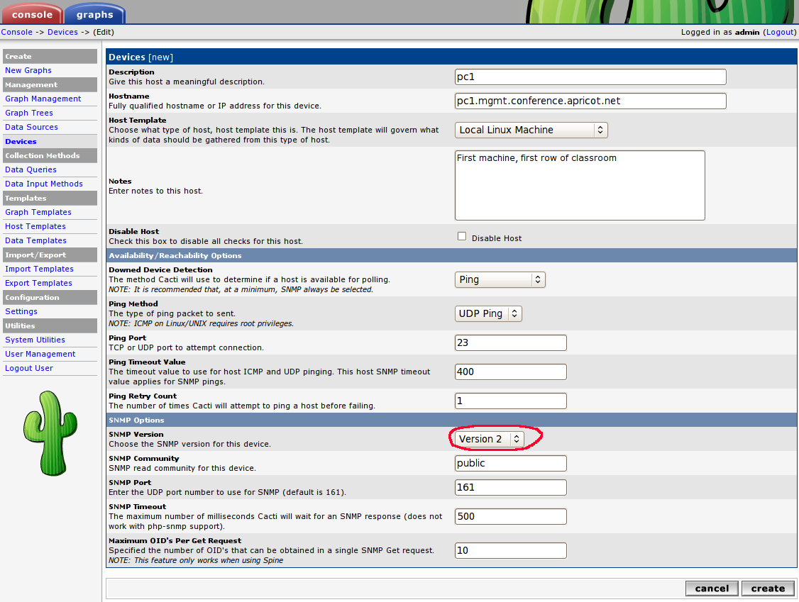The width and height of the screenshot is (799, 602).
Task: Open the Ping Method dropdown
Action: 488,313
